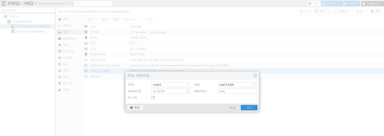Click the 关机 shutdown button

(x=320, y=11)
